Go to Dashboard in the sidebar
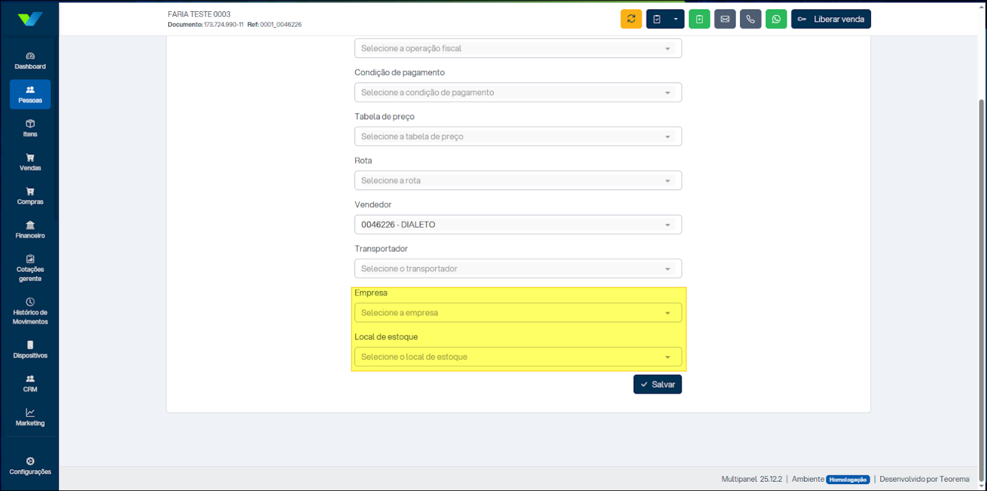 click(30, 61)
